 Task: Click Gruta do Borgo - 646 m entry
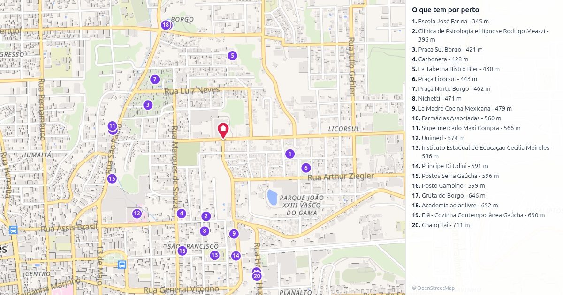449,196
